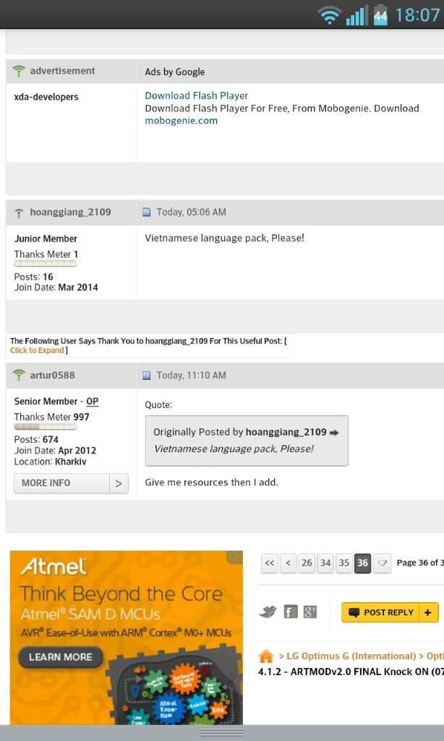Click the Thanks Meter bar for hoanggiang_2109
The width and height of the screenshot is (444, 741).
(45, 263)
